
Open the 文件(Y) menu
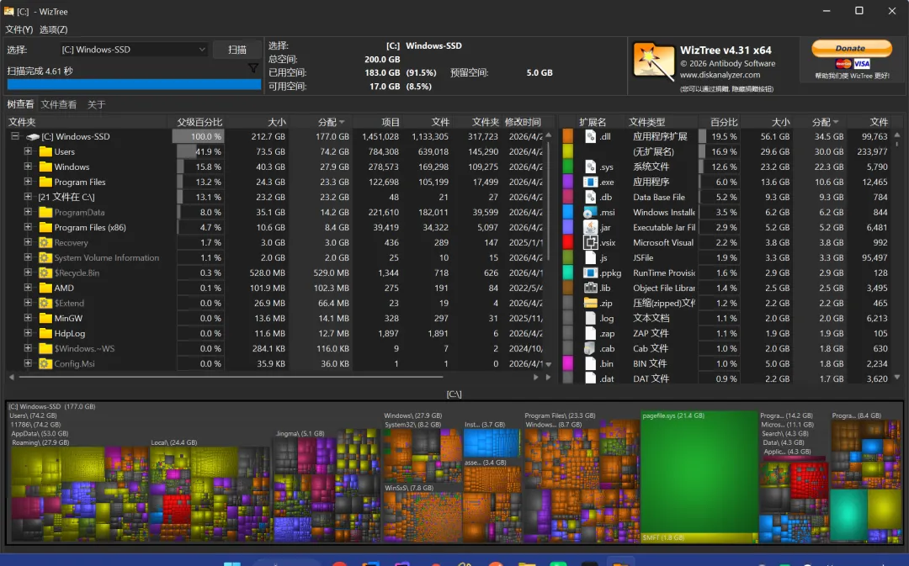[x=19, y=29]
